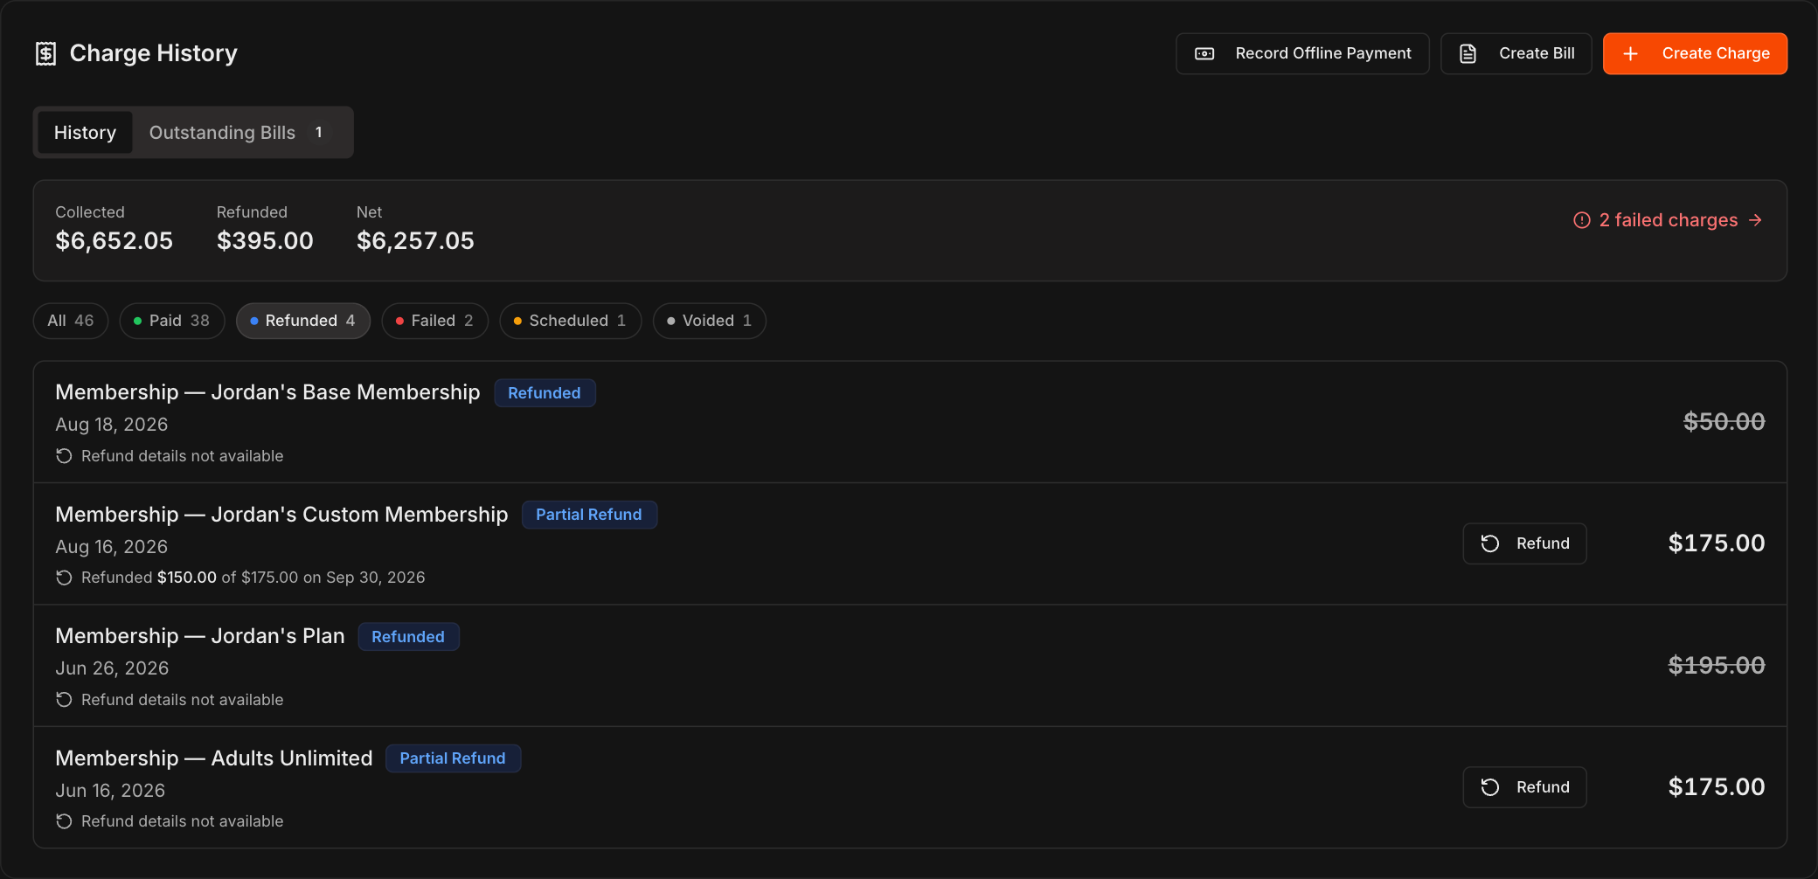Switch to the History tab

coord(85,133)
